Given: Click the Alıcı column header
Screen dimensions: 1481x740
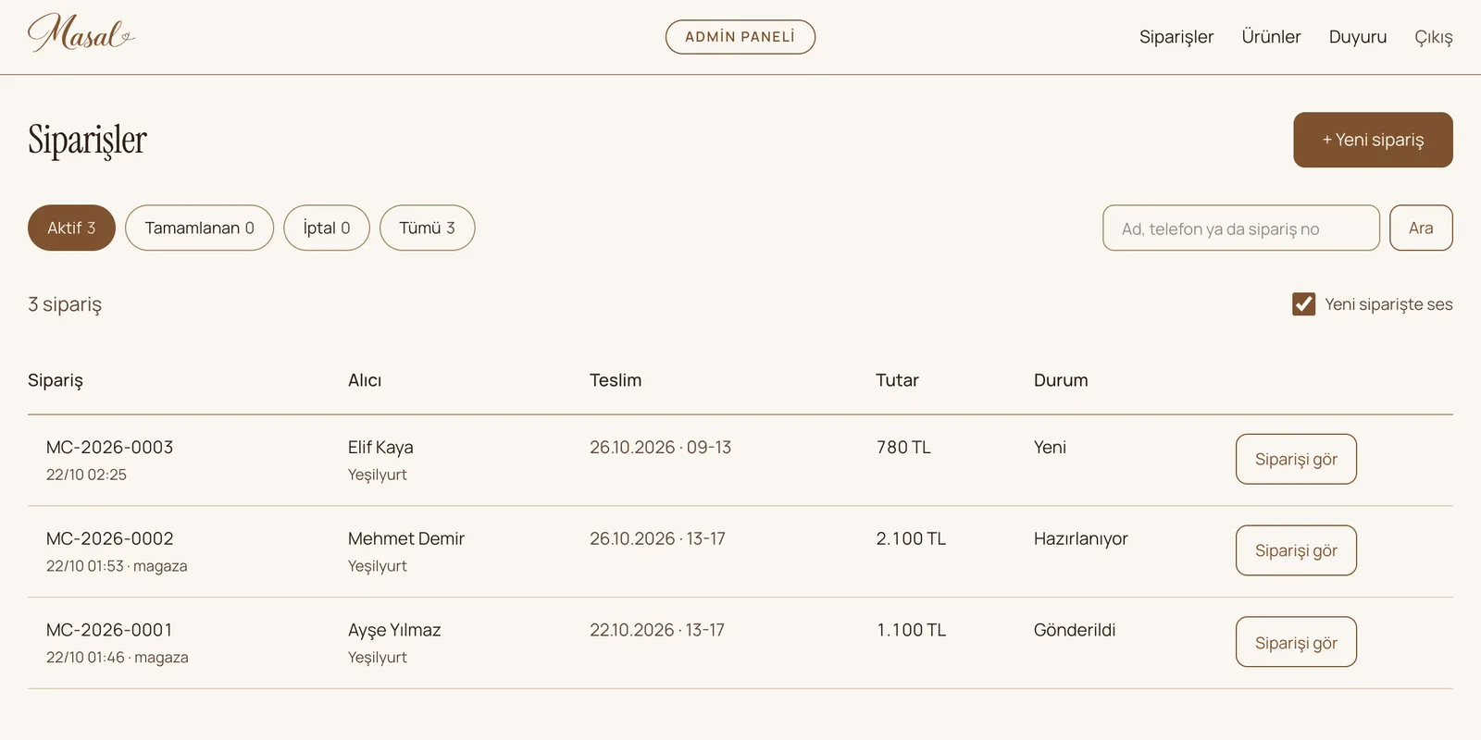Looking at the screenshot, I should (x=365, y=380).
